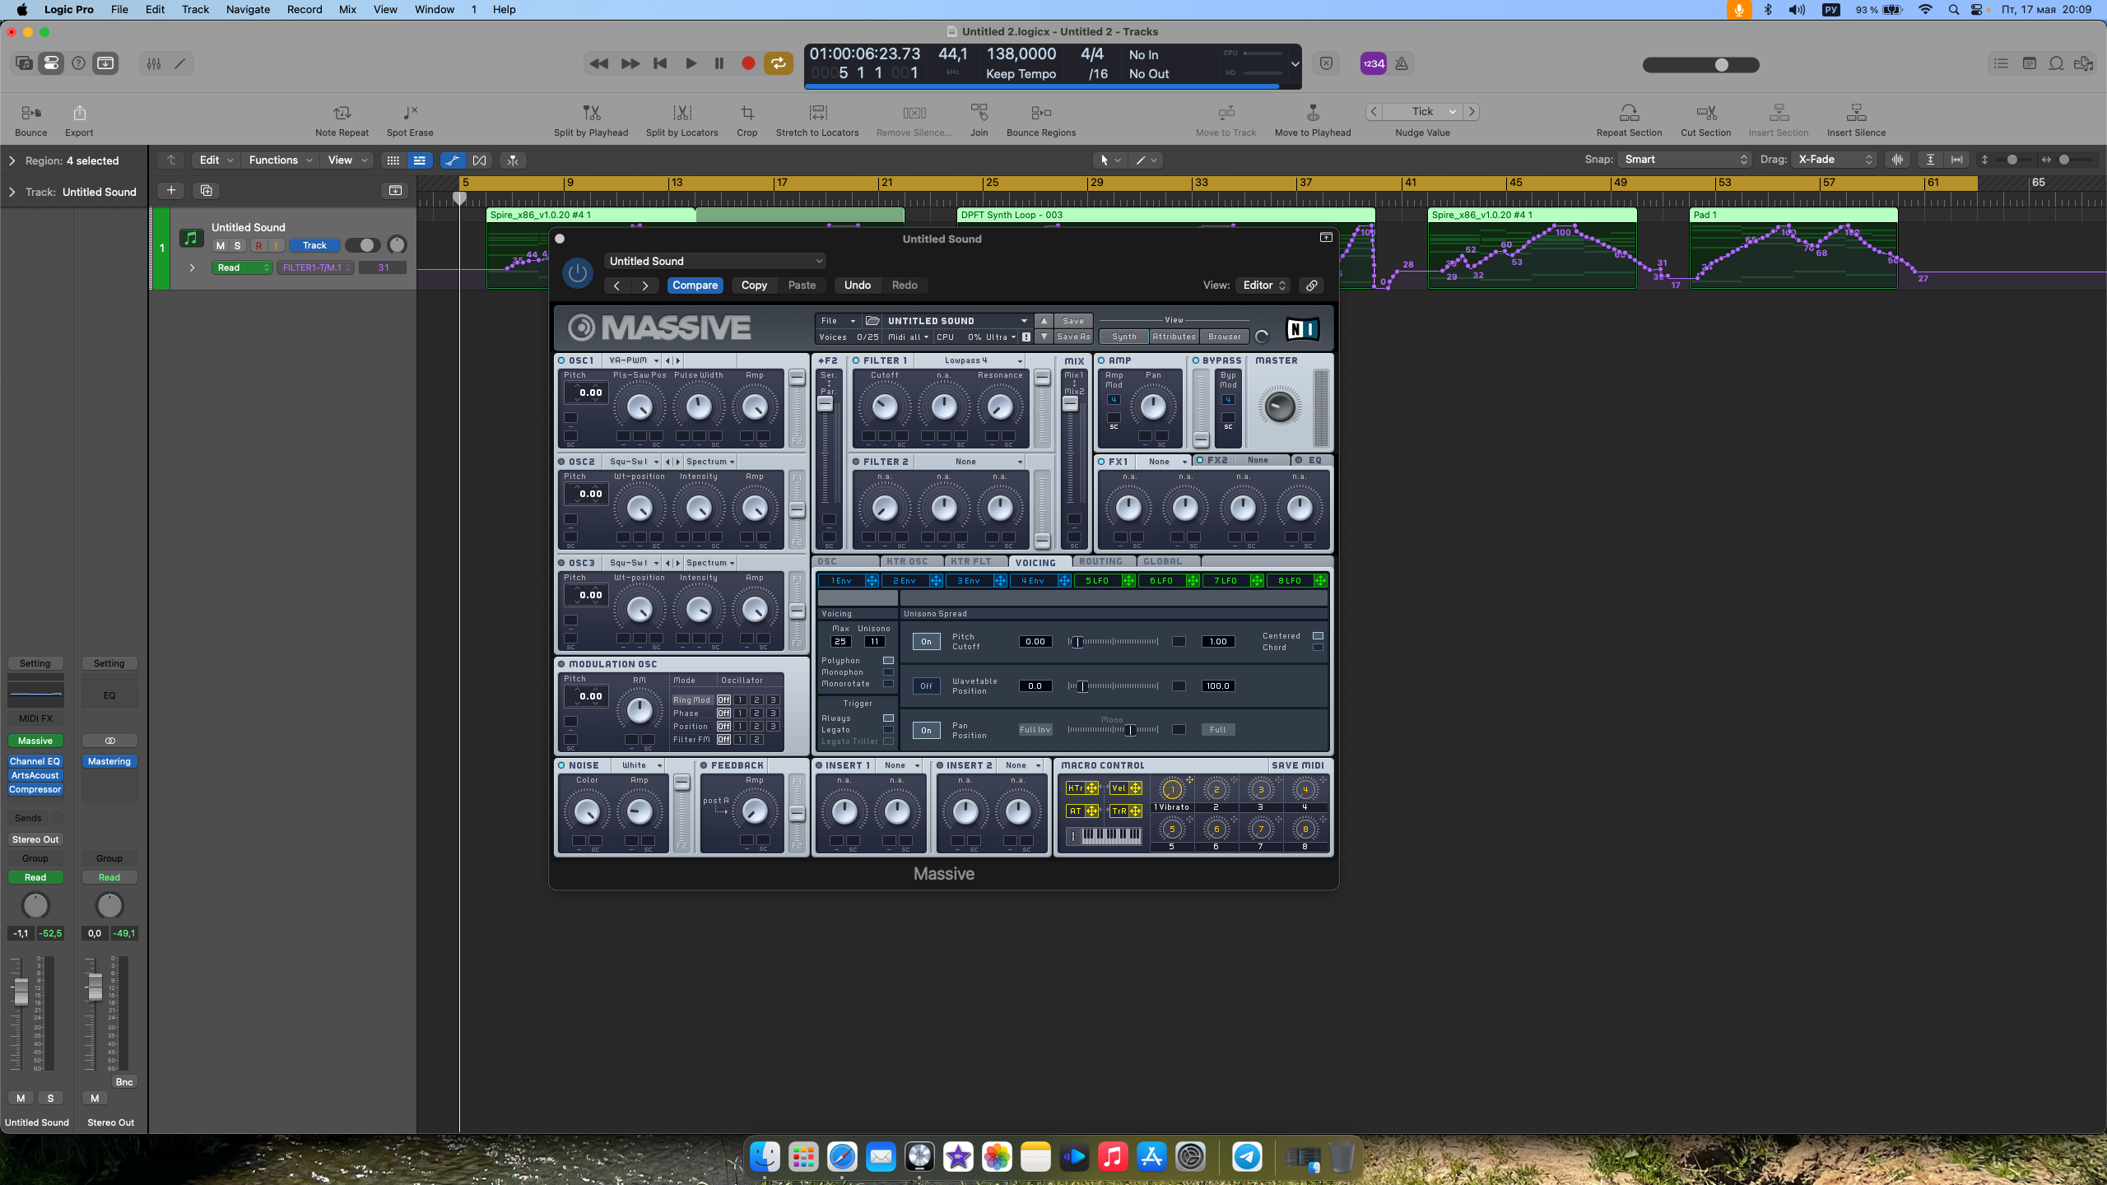The height and width of the screenshot is (1185, 2107).
Task: Open Filter 1 Lowpass 4 type dropdown
Action: click(970, 360)
